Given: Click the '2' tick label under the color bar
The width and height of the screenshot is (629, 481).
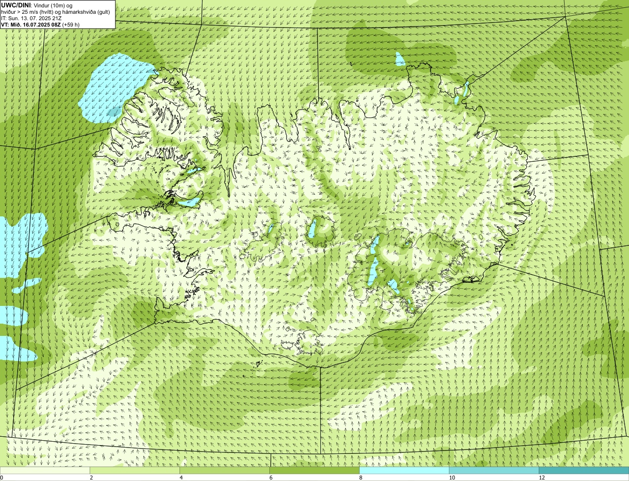Looking at the screenshot, I should [91, 478].
